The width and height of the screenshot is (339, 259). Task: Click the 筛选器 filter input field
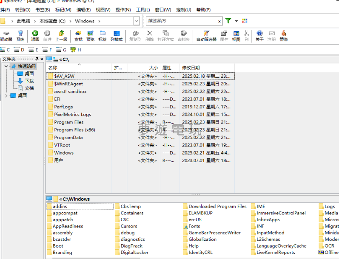[181, 21]
